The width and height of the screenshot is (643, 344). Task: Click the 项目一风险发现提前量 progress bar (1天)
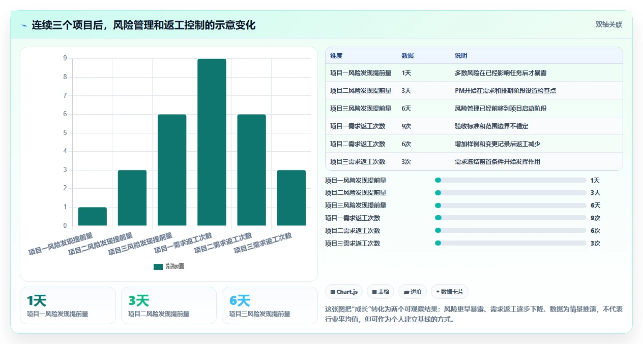tap(511, 180)
